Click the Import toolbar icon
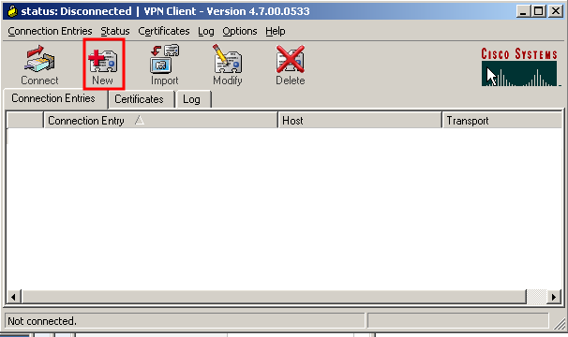The width and height of the screenshot is (568, 337). [x=164, y=66]
